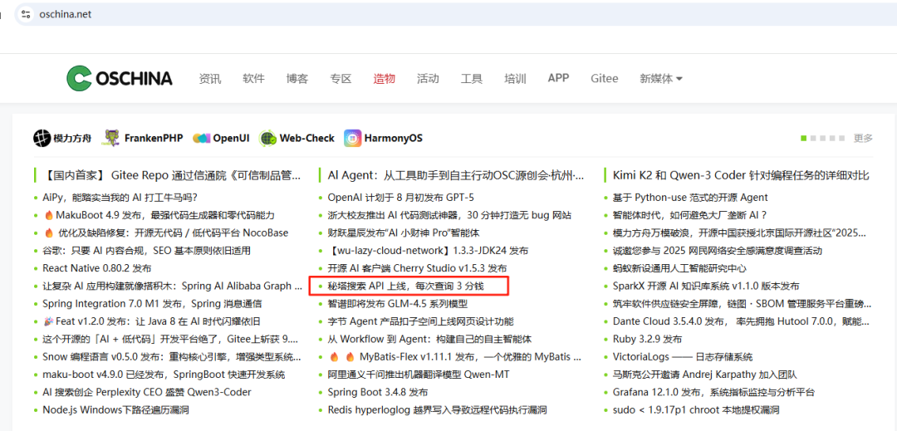Open 字节 Agent 产品扣子空间 article

(420, 322)
